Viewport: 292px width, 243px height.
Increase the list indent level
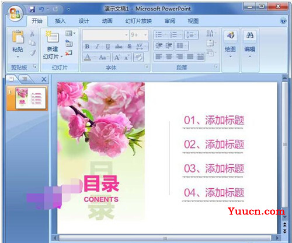[169, 46]
